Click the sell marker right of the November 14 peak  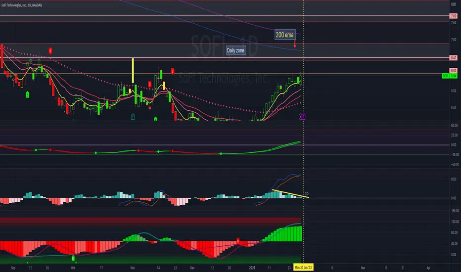[173, 71]
